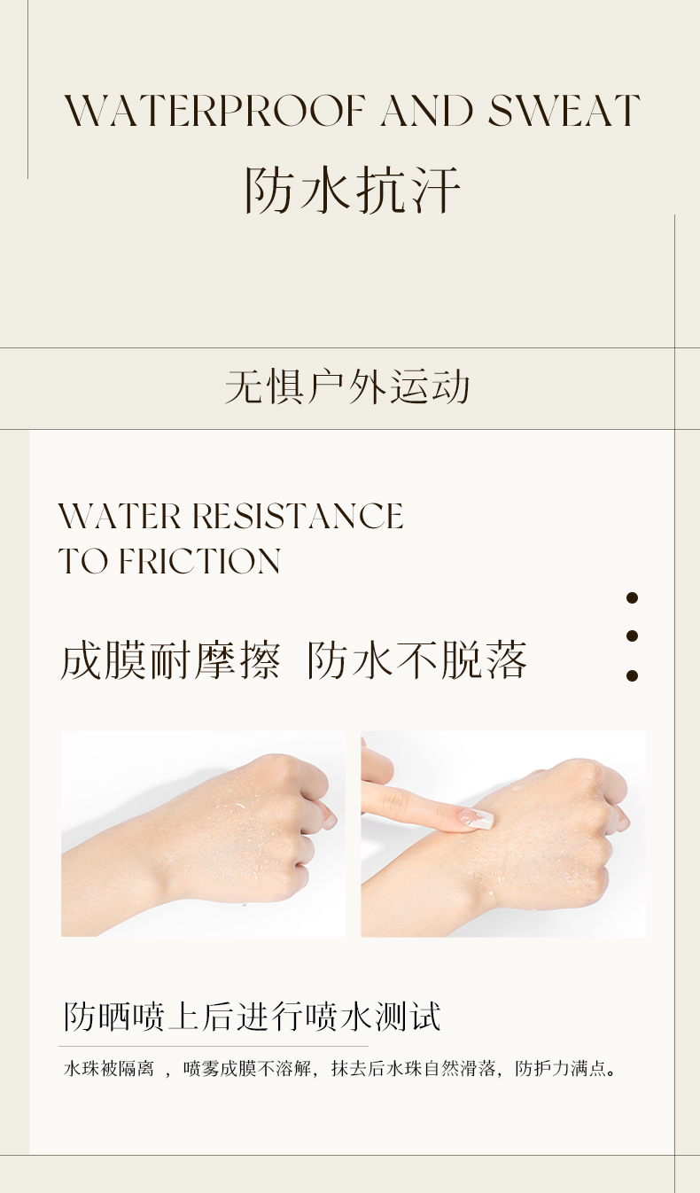Click the WATERPROOF AND SWEAT heading
The width and height of the screenshot is (700, 1193).
pos(352,111)
